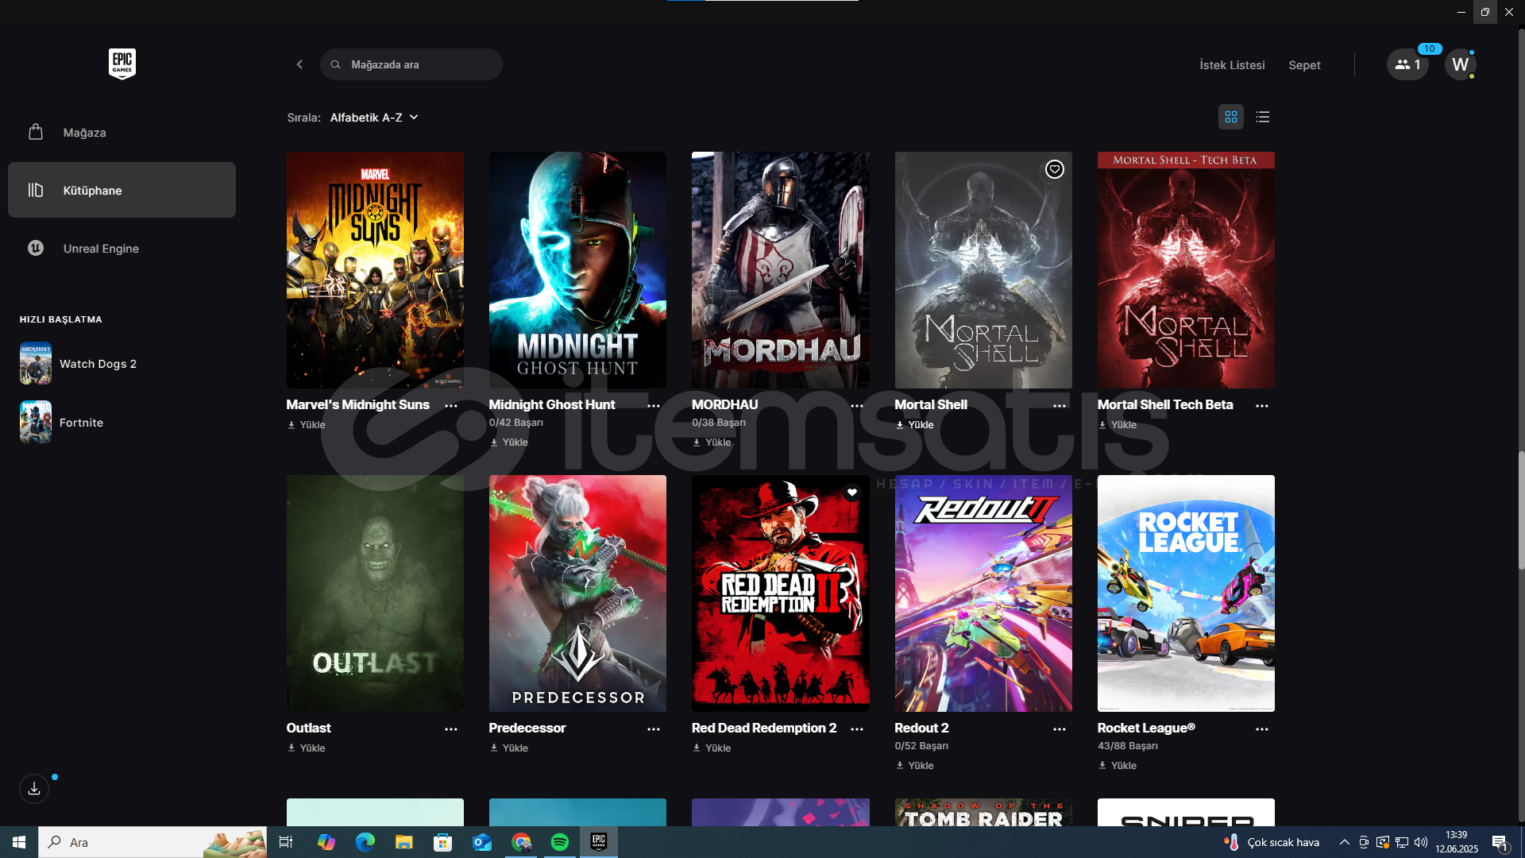Open Mağaza in the sidebar

pyautogui.click(x=122, y=132)
